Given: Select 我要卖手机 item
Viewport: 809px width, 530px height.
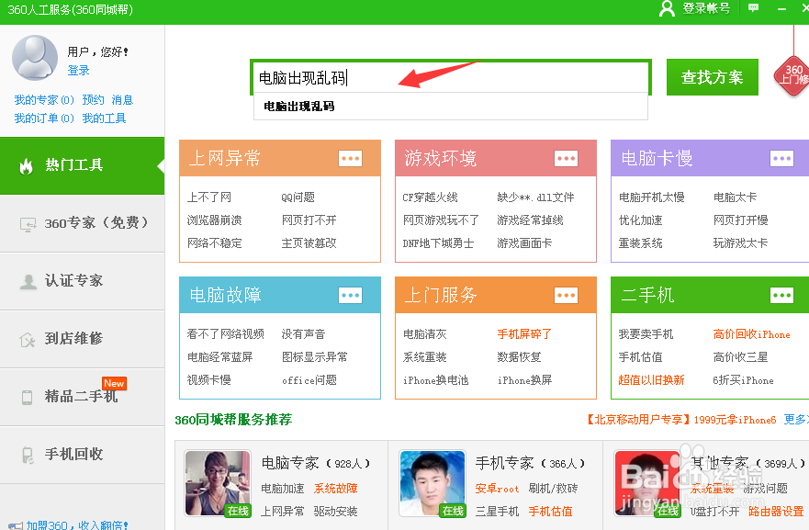Looking at the screenshot, I should [x=646, y=334].
